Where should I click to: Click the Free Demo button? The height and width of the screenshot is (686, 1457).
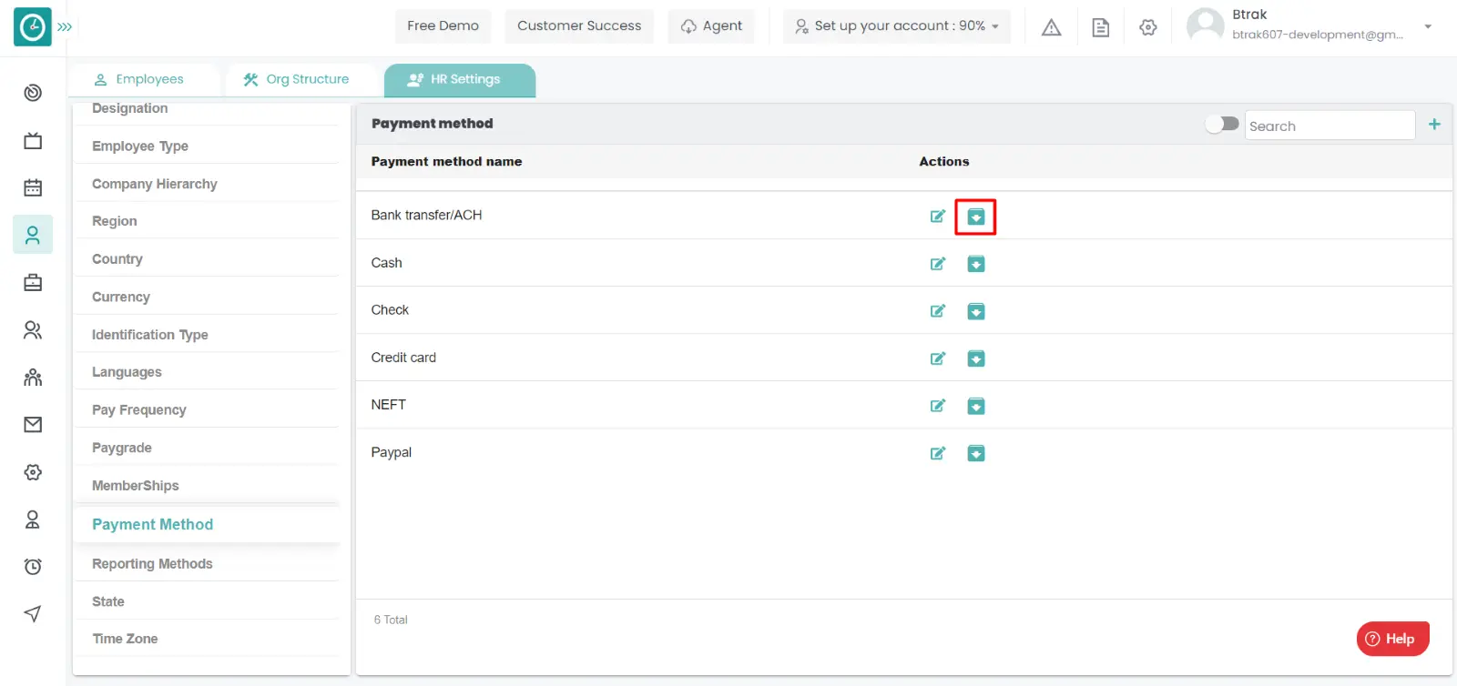pyautogui.click(x=443, y=26)
